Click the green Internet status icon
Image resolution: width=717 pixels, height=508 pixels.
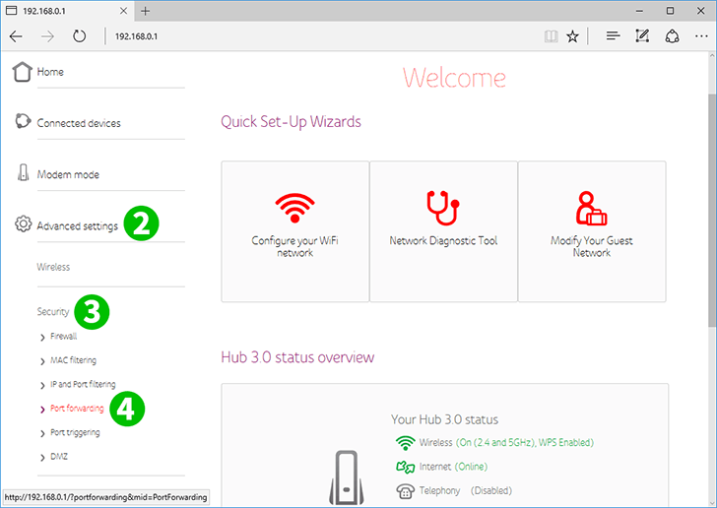(405, 467)
